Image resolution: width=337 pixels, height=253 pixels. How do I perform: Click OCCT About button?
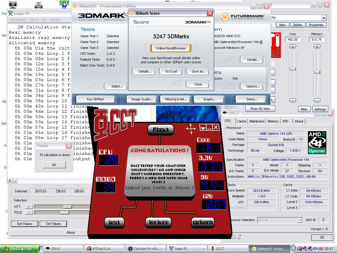click(x=161, y=130)
